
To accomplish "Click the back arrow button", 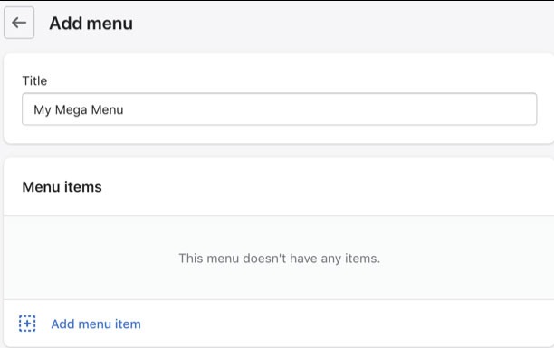I will pos(19,23).
